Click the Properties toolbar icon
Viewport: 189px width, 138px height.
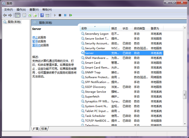click(x=24, y=15)
